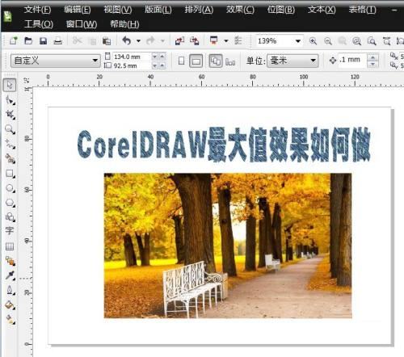
Task: Open the 表格(T) menu
Action: [362, 10]
